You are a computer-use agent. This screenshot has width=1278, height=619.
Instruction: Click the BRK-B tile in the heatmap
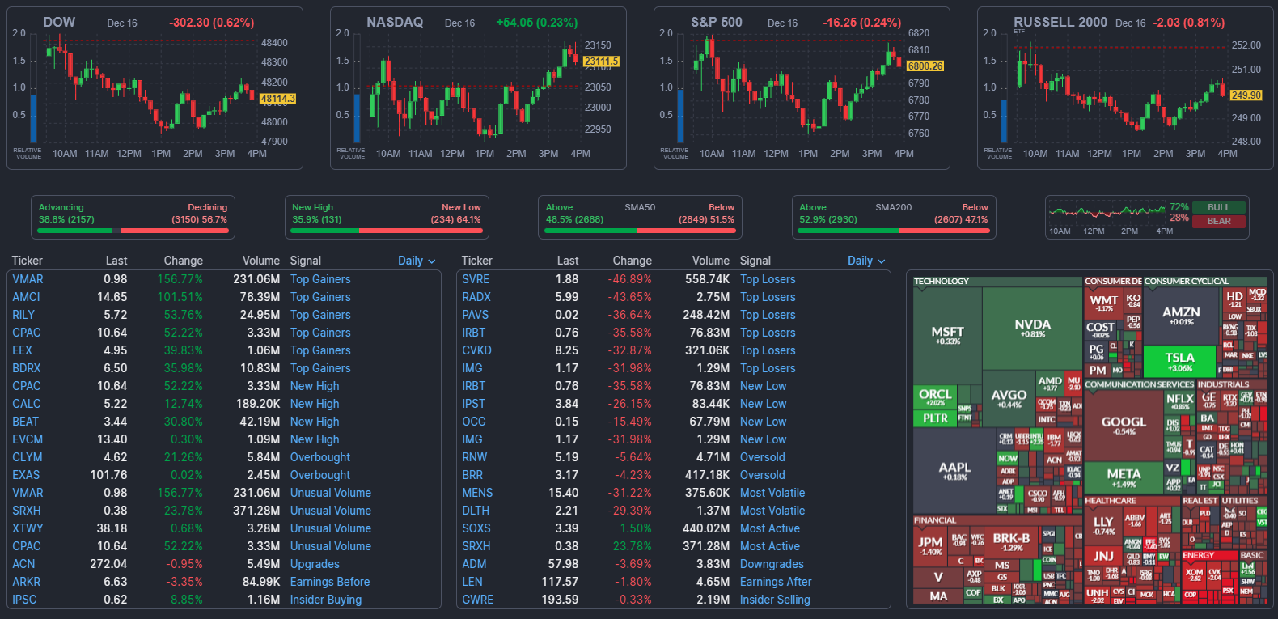pyautogui.click(x=1011, y=542)
